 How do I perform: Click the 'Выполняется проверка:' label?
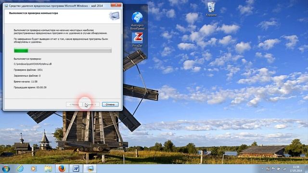(27, 59)
